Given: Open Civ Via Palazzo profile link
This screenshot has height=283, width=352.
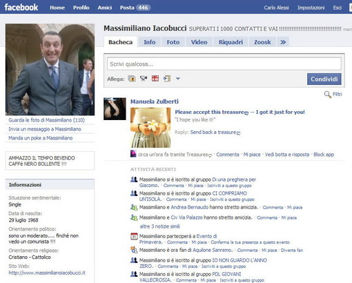Looking at the screenshot, I should click(x=186, y=217).
